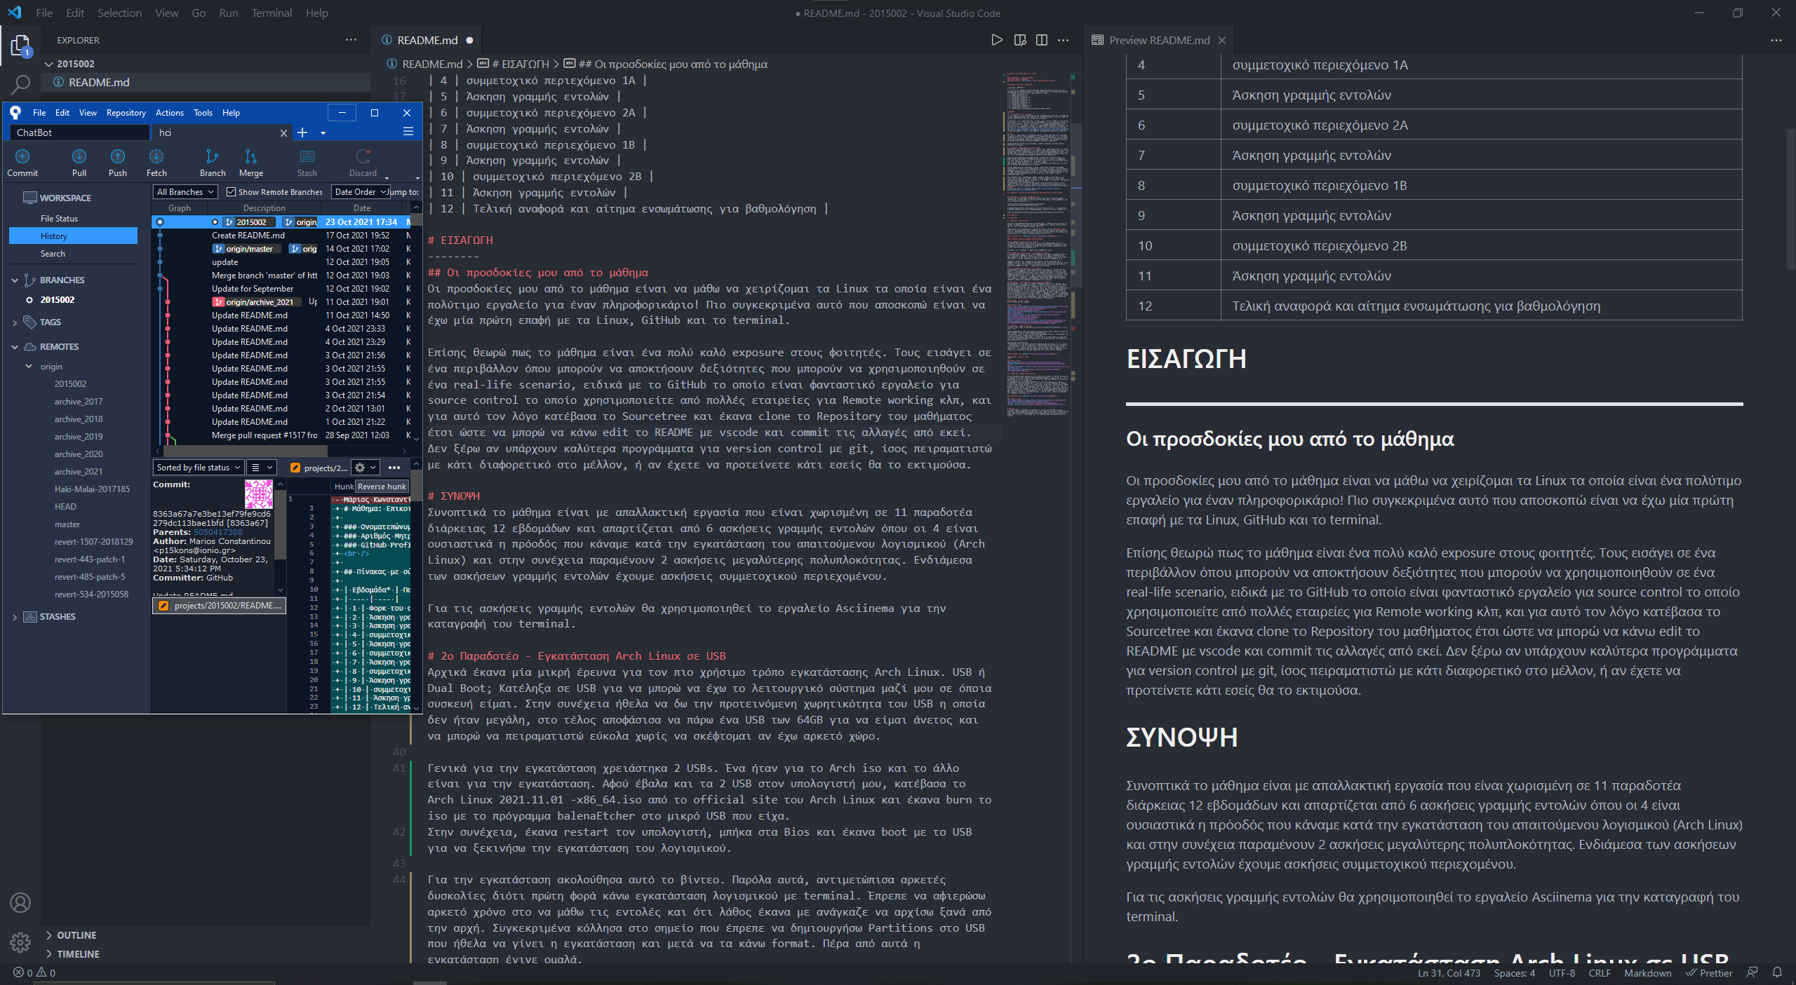
Task: Open the Repository menu in Sourcetree
Action: tap(126, 112)
